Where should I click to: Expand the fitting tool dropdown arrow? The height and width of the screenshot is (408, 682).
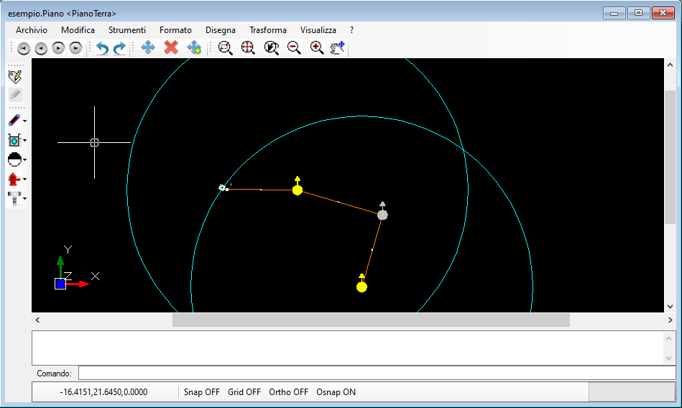pyautogui.click(x=24, y=198)
